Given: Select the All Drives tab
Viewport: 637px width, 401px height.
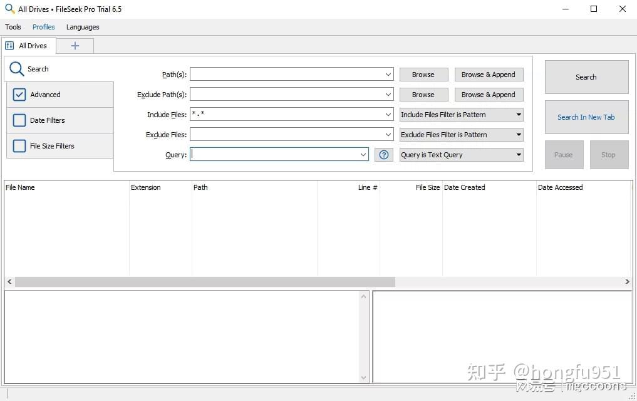Looking at the screenshot, I should pos(28,46).
